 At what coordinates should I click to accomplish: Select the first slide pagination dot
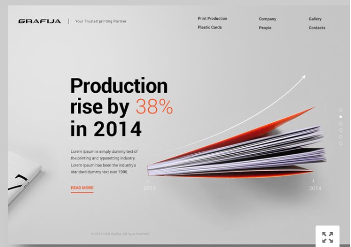click(341, 110)
